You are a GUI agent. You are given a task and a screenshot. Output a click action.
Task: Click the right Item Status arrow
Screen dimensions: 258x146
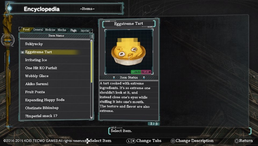[144, 78]
